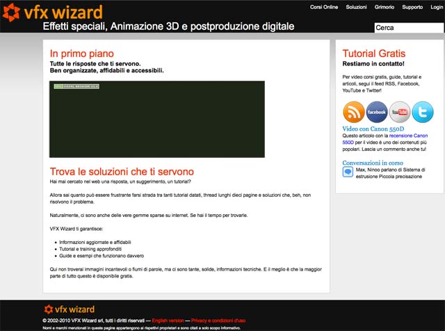Image resolution: width=445 pixels, height=331 pixels.
Task: Click the Sistema di estrusione conversation text
Action: [391, 173]
